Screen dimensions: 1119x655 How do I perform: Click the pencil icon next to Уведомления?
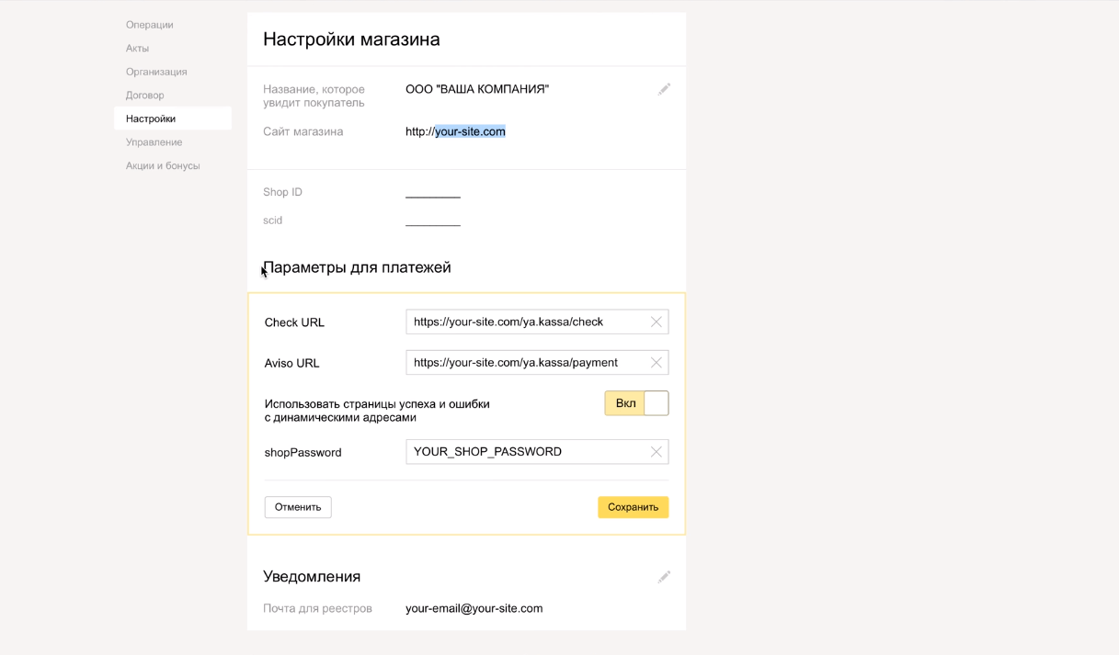tap(664, 577)
